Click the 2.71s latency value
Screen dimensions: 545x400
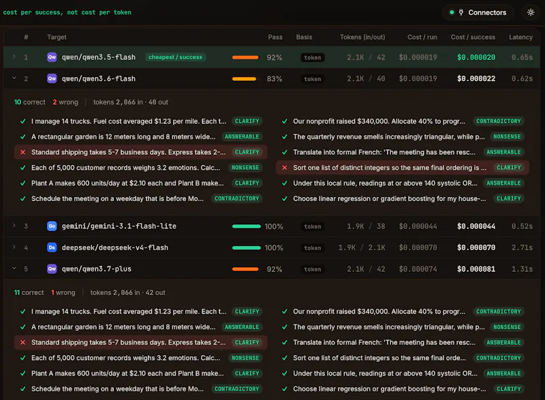click(522, 247)
